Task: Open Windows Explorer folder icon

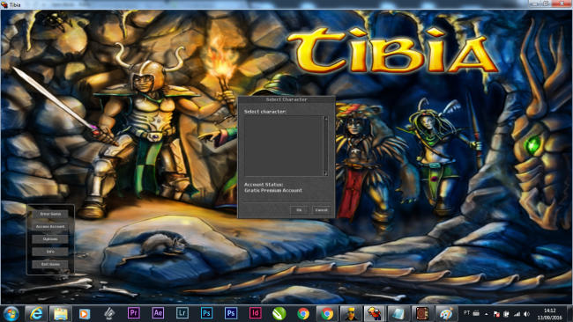Action: pos(60,313)
